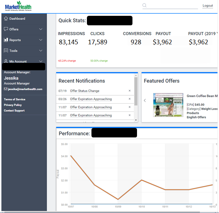Click the MarketHealth logo
This screenshot has width=219, height=213.
18,6
